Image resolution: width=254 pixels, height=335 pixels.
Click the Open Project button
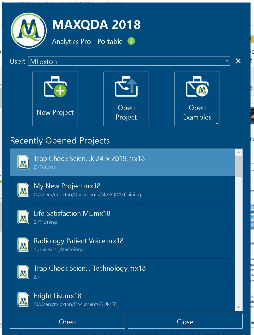point(126,99)
